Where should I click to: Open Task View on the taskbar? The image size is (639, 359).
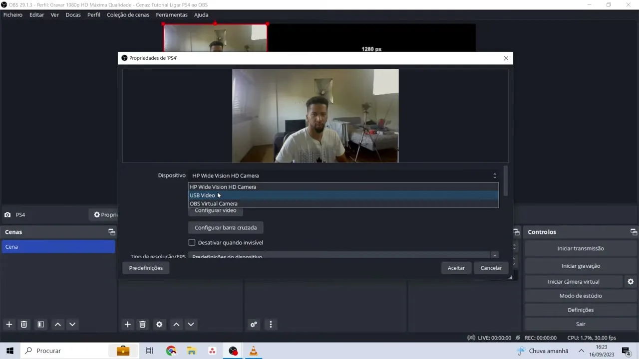[x=149, y=351]
